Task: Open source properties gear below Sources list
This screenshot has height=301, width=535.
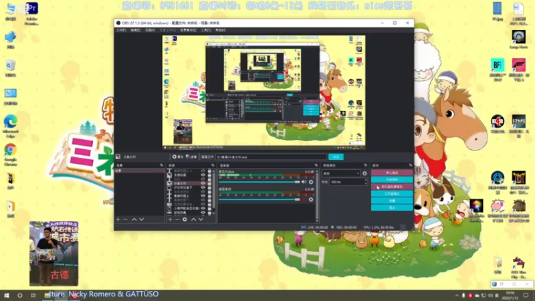Action: (185, 219)
